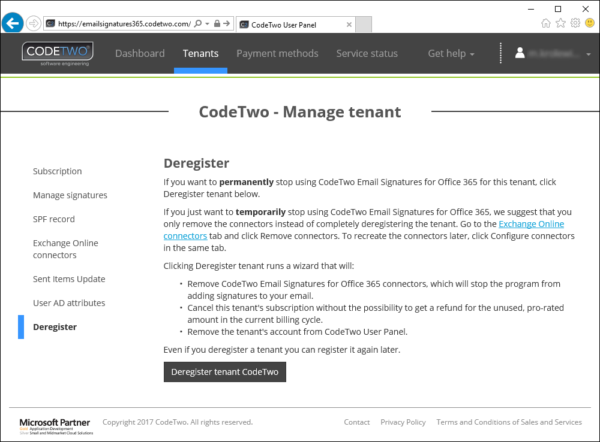Click the user account avatar icon
The height and width of the screenshot is (442, 600).
[520, 53]
